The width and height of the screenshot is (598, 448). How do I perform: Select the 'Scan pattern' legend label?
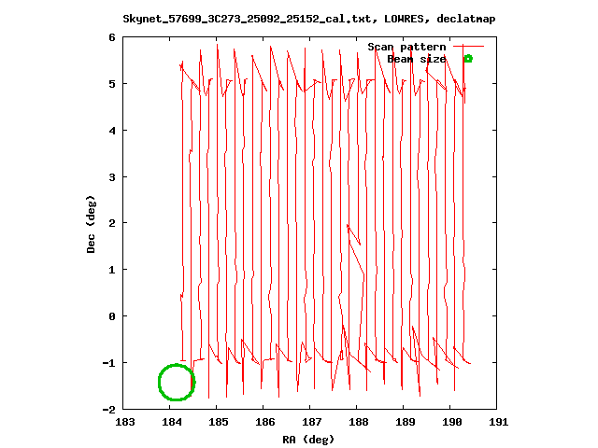tap(406, 47)
